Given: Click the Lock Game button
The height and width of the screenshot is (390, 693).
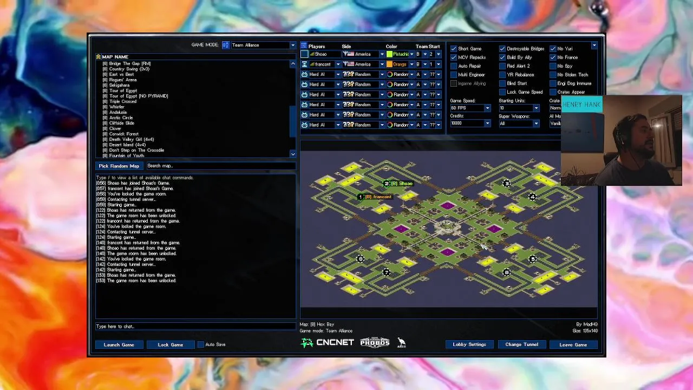Looking at the screenshot, I should point(171,344).
